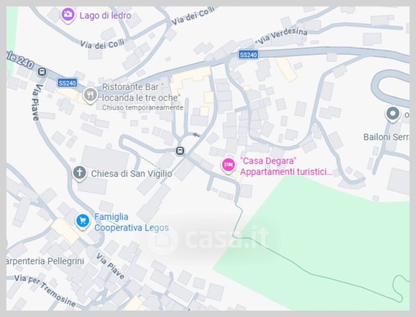Open the Lago di ledro label
This screenshot has width=416, height=317.
[x=105, y=15]
